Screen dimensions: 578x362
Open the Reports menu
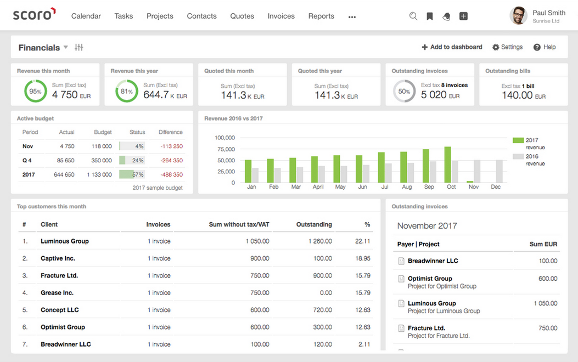coord(321,16)
